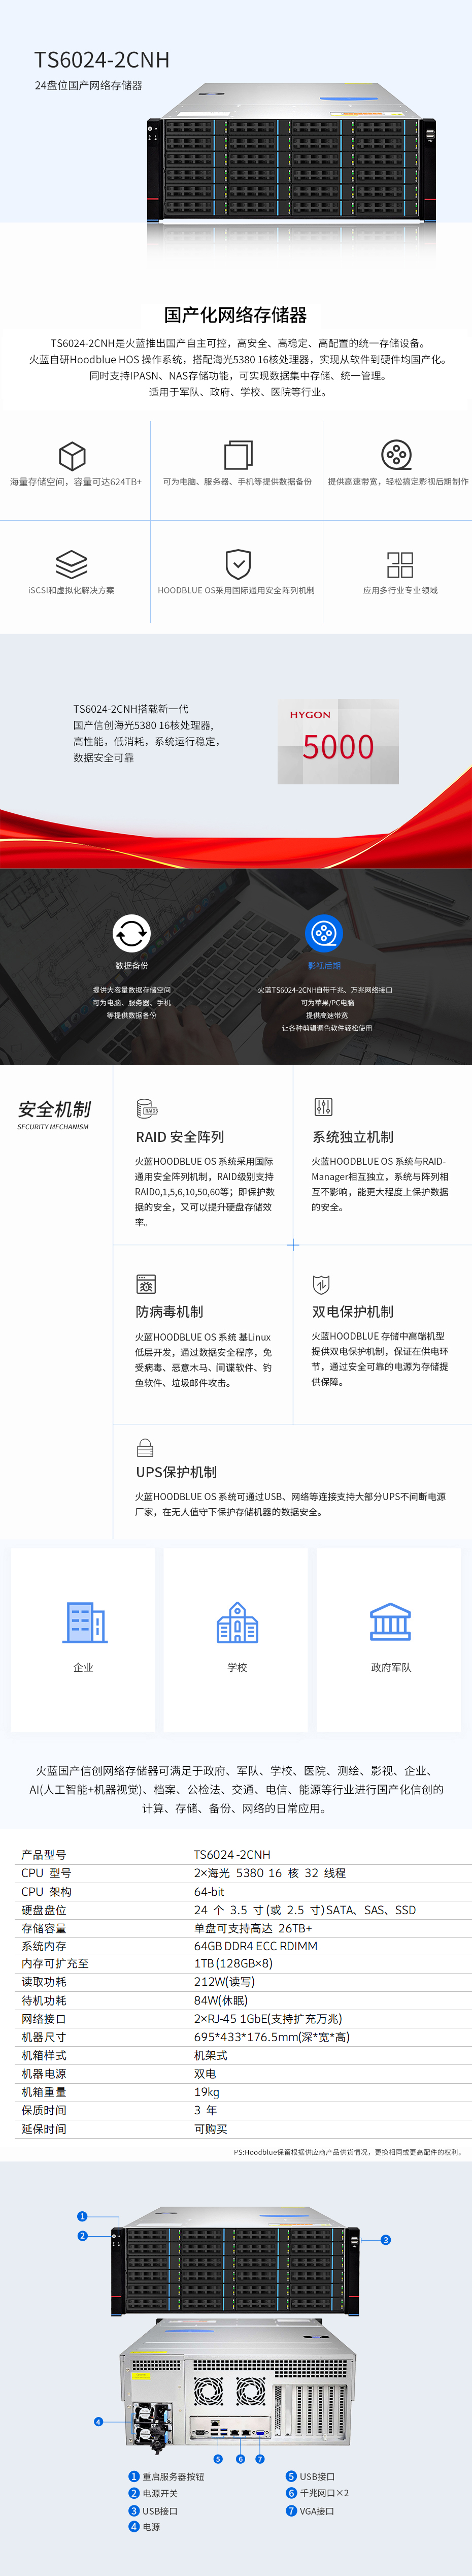The width and height of the screenshot is (472, 2576).
Task: Select the subtitle 24盘位国产网络存储器
Action: pyautogui.click(x=88, y=86)
